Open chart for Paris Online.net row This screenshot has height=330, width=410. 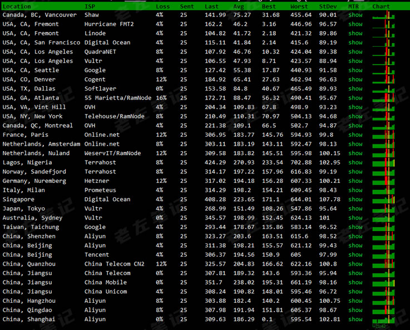point(384,134)
